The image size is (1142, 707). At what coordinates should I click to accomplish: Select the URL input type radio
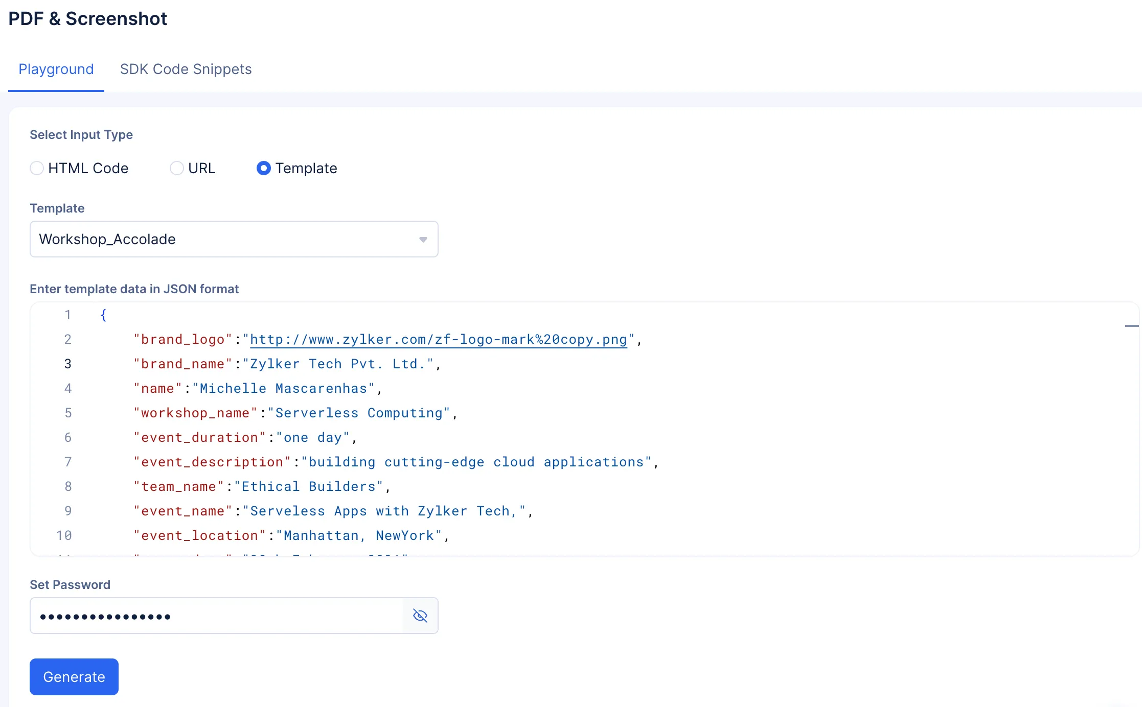tap(177, 168)
